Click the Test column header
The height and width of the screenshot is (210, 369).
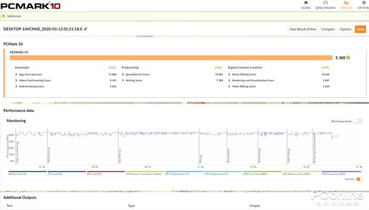(9, 206)
